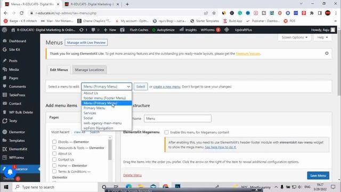341x192 pixels.
Task: Open the Dashboard sidebar item
Action: [18, 41]
